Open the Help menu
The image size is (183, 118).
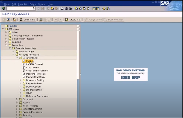point(50,4)
